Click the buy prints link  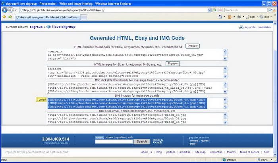click(249, 27)
